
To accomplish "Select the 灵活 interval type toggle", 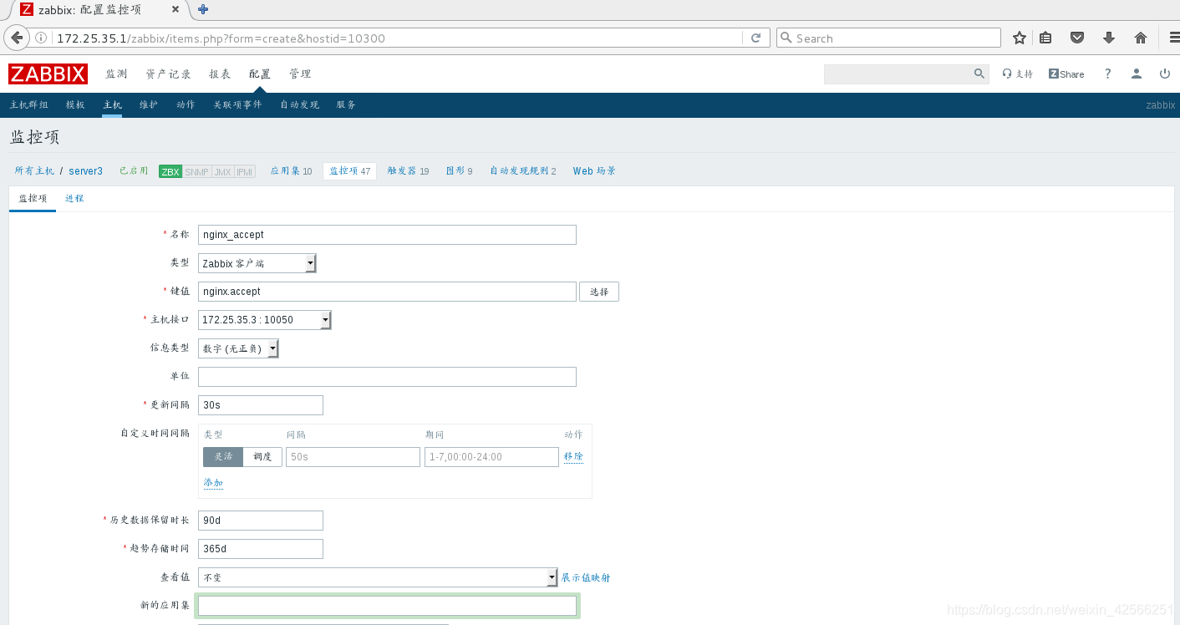I will point(223,457).
